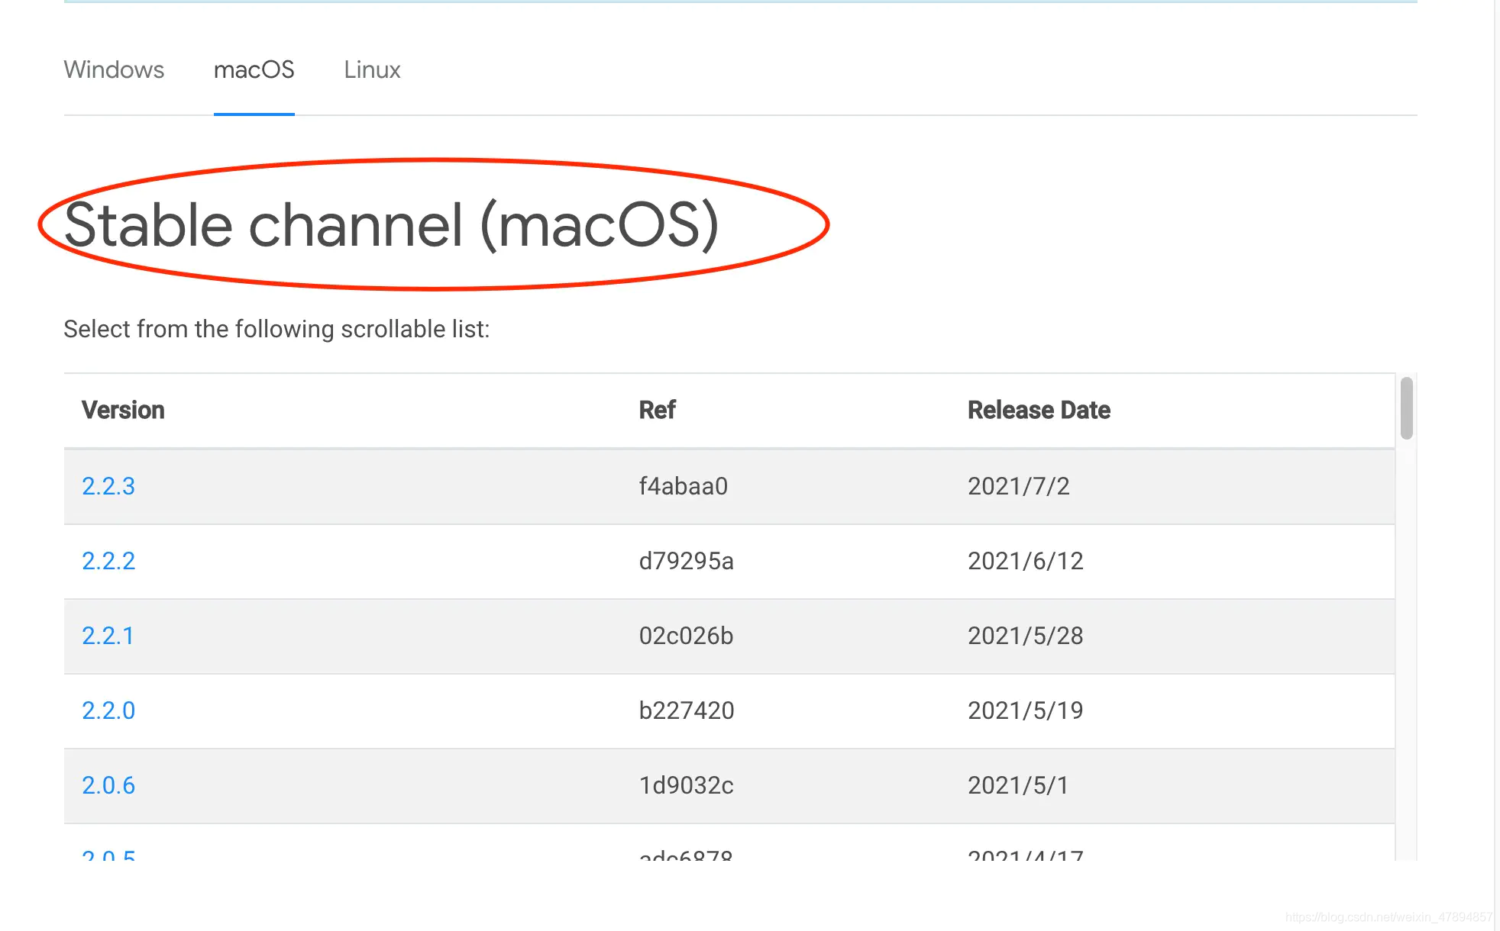Screen dimensions: 1500x931
Task: Select version 2.0.6 link
Action: point(108,785)
